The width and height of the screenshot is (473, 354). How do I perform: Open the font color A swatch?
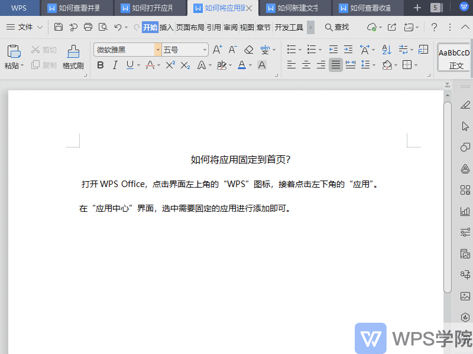click(242, 65)
